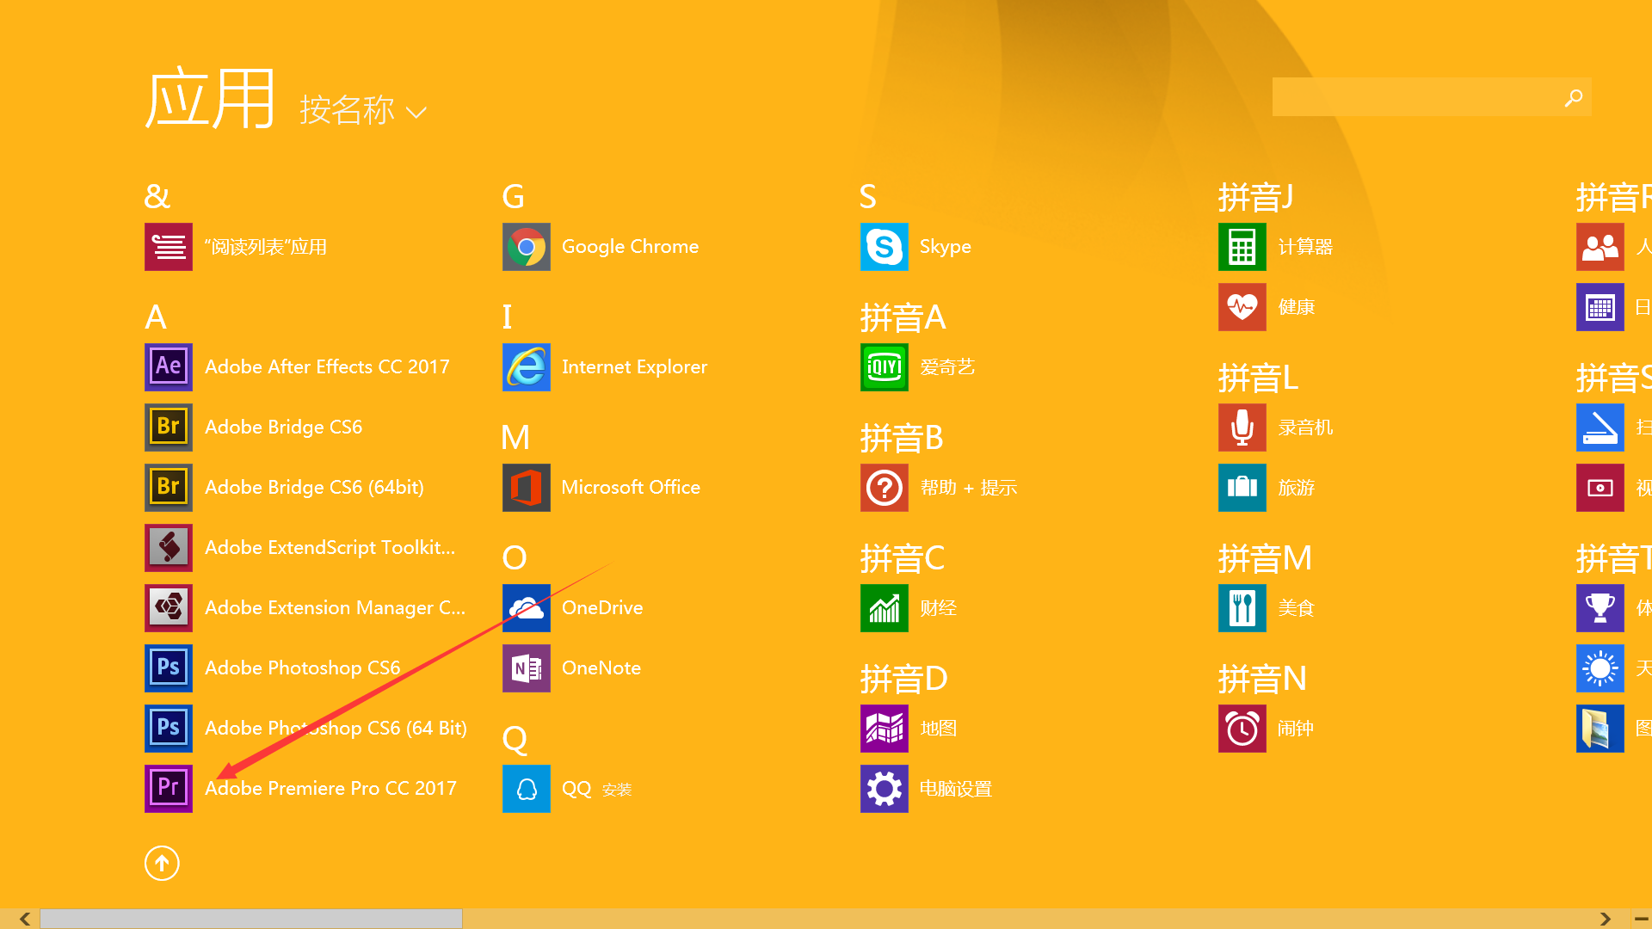1652x929 pixels.
Task: Open the Sound Recorder (录音机) icon
Action: point(1242,428)
